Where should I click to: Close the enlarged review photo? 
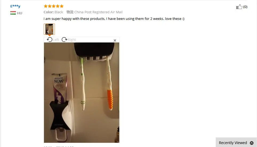pyautogui.click(x=115, y=40)
